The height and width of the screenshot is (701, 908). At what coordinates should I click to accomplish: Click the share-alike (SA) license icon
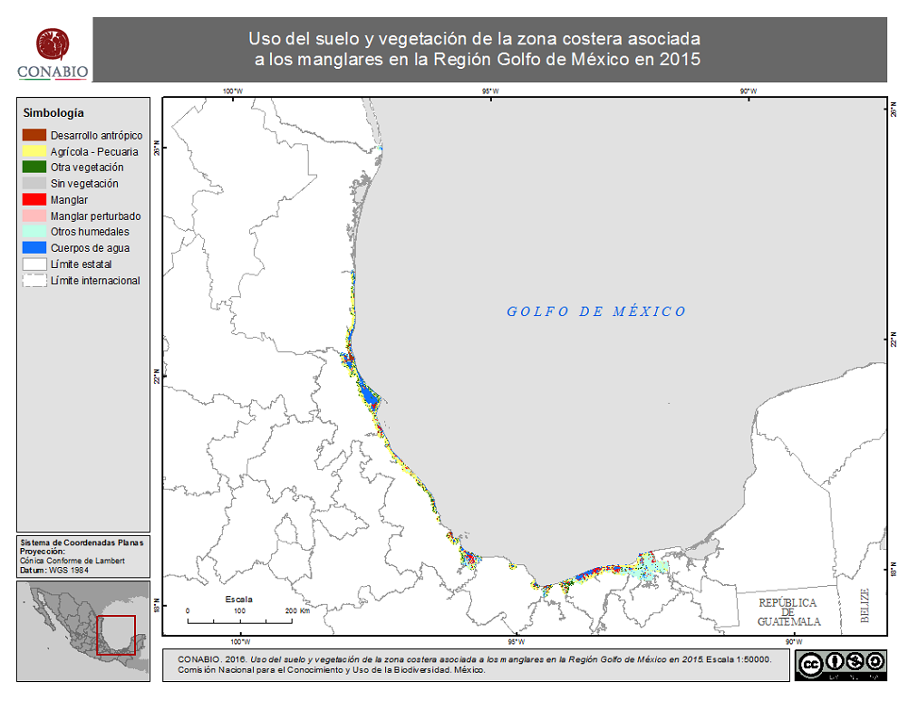click(874, 660)
